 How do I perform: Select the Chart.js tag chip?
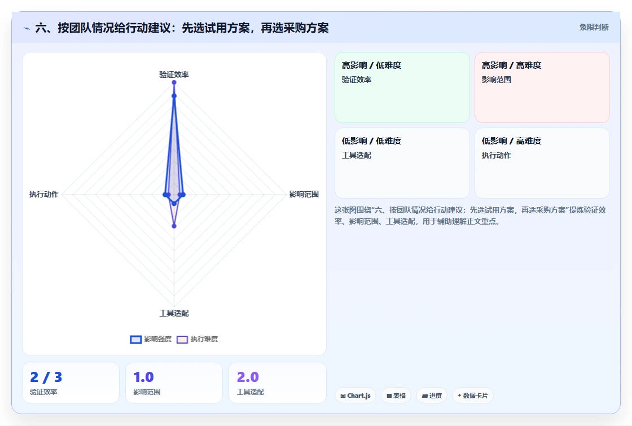tap(355, 396)
